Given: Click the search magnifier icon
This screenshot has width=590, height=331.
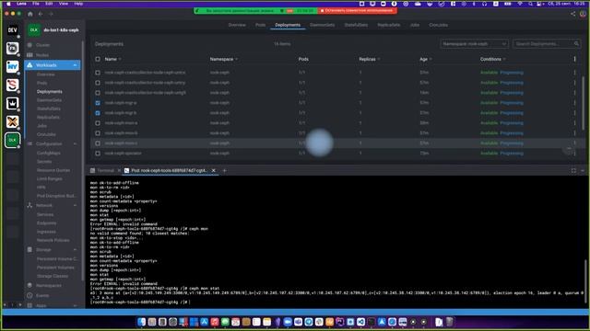Looking at the screenshot, I should (576, 44).
